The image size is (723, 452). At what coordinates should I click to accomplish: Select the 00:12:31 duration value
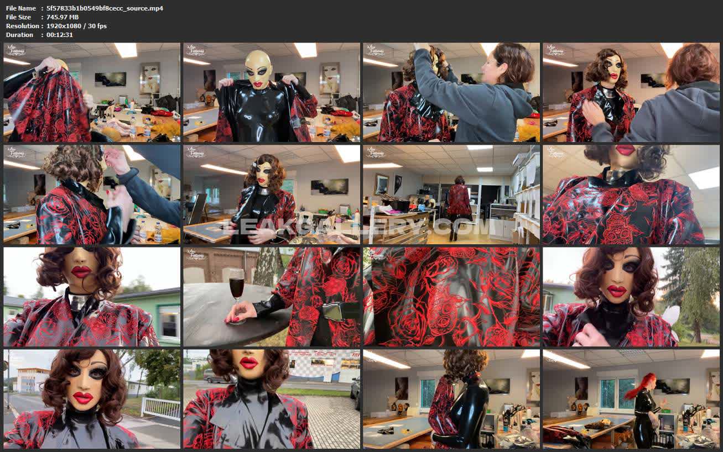[x=60, y=35]
